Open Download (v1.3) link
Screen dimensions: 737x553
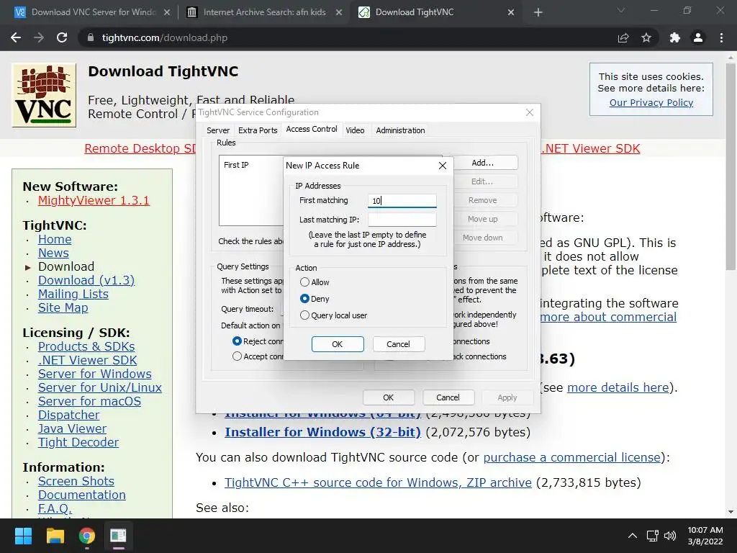[x=86, y=280]
